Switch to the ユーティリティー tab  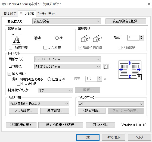click(x=46, y=14)
